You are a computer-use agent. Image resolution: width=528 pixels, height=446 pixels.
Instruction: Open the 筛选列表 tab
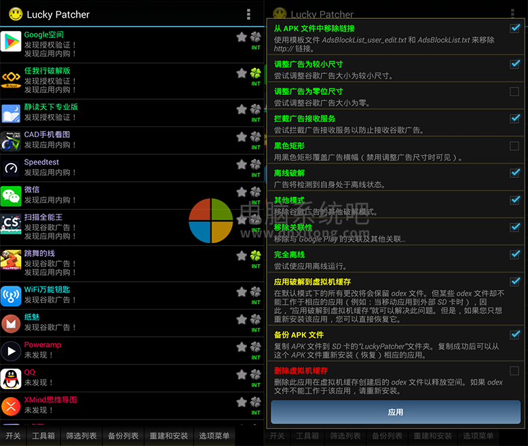click(x=81, y=436)
